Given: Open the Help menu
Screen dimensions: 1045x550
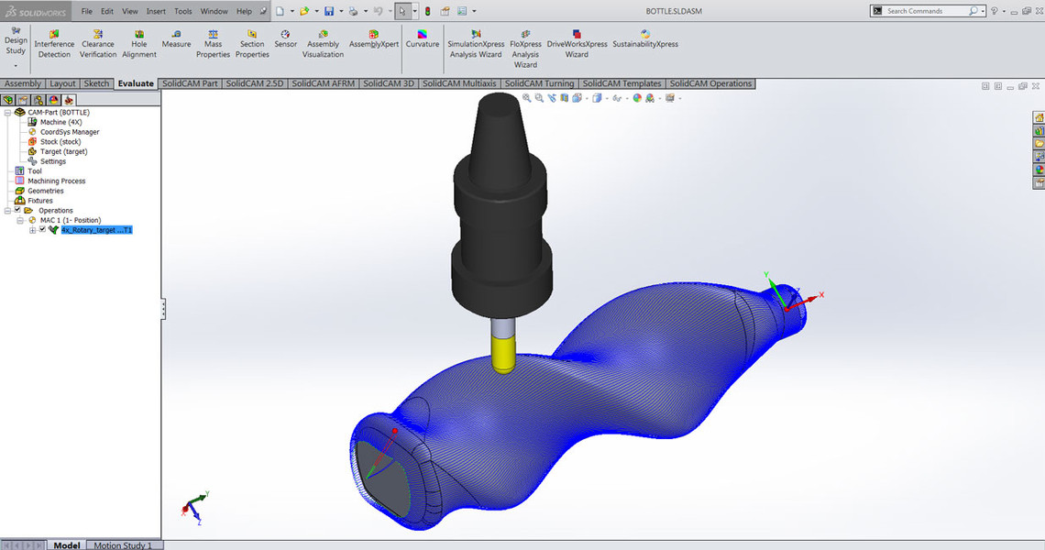Looking at the screenshot, I should coord(244,11).
